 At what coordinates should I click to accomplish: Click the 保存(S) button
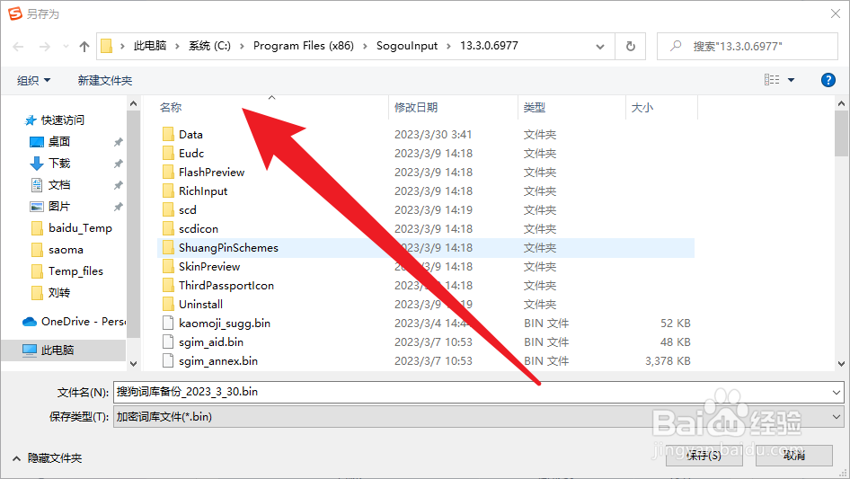(x=704, y=455)
